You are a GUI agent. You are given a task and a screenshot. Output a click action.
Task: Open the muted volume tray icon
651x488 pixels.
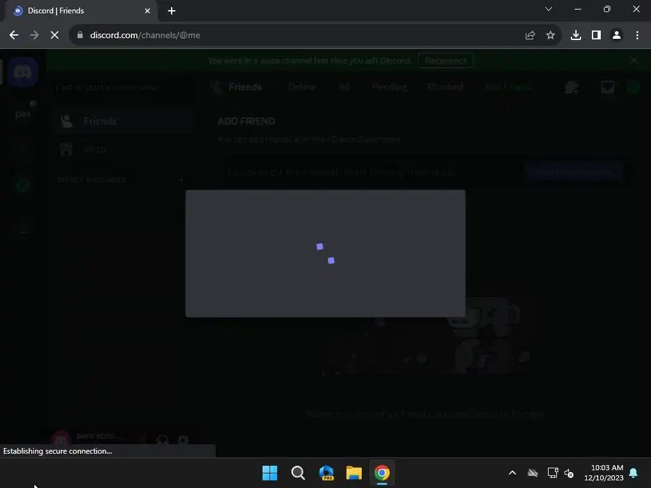[569, 473]
